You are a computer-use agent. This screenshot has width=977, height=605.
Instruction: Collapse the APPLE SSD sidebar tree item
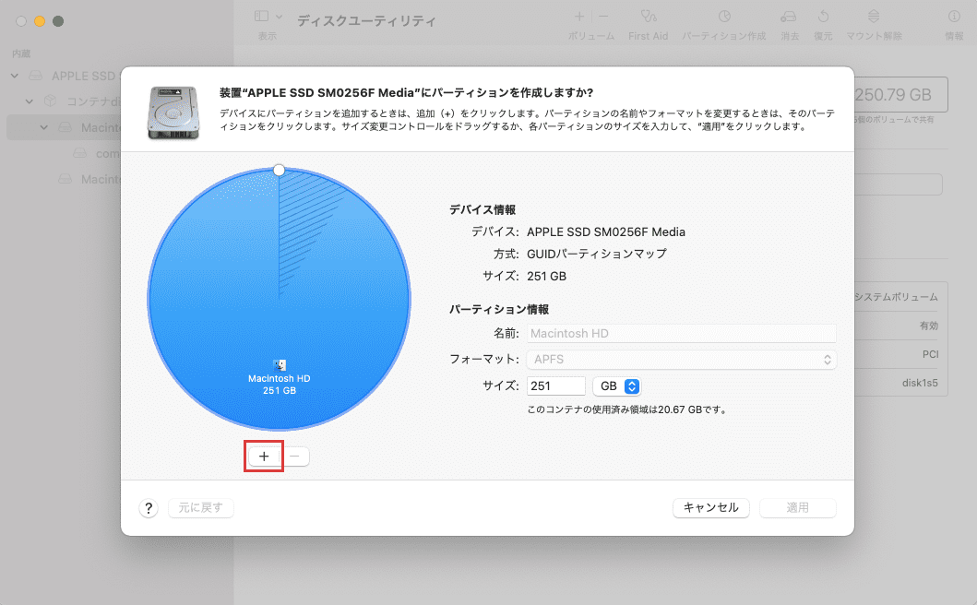15,76
